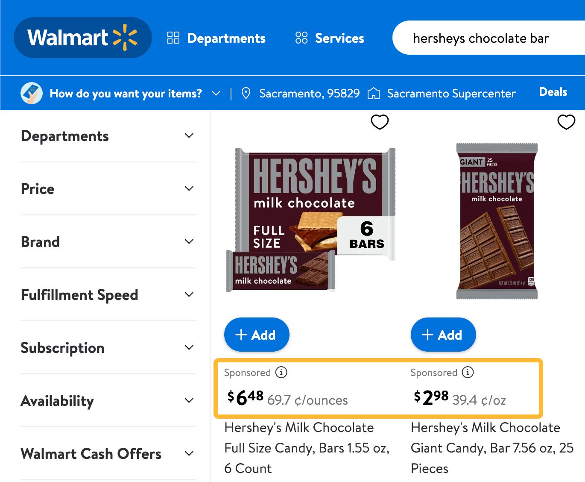Click the location pin icon
The image size is (585, 482).
coord(246,93)
